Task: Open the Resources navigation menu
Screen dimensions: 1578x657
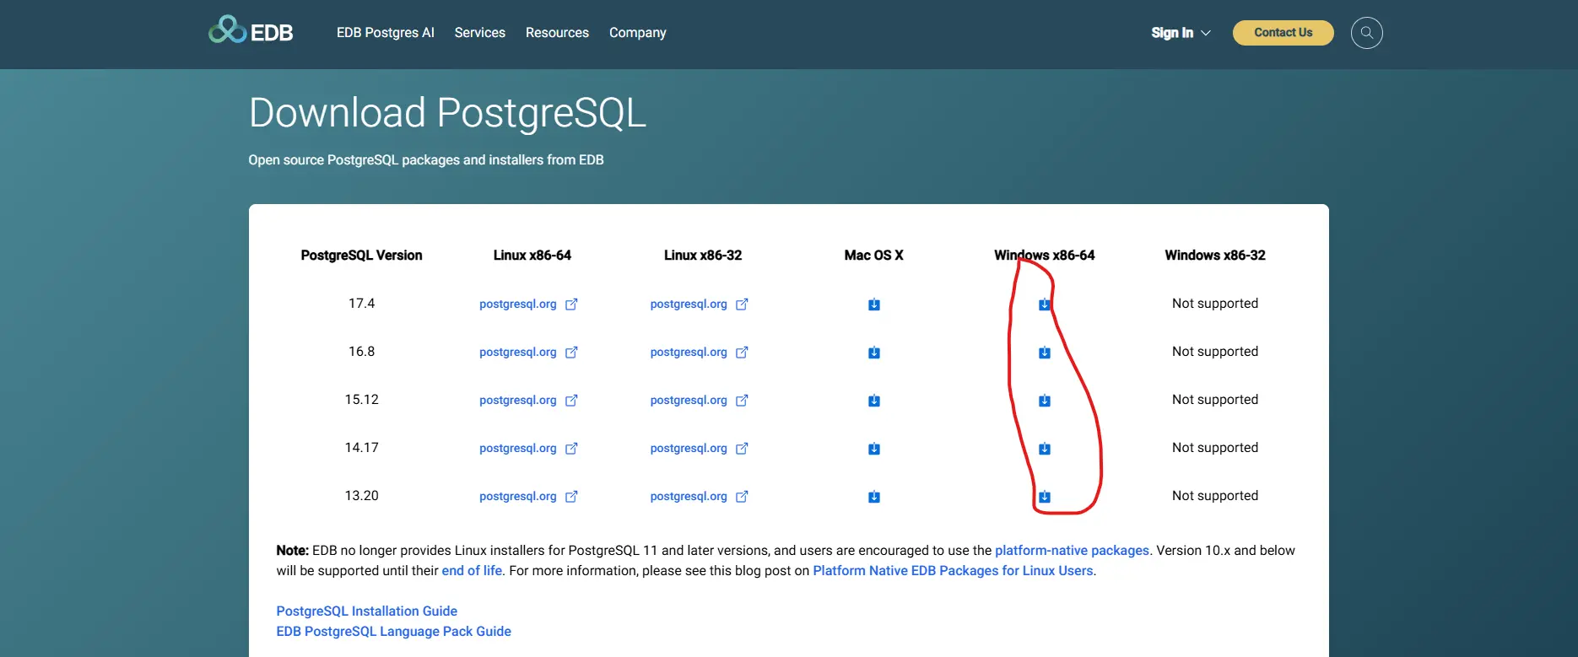Action: tap(557, 33)
